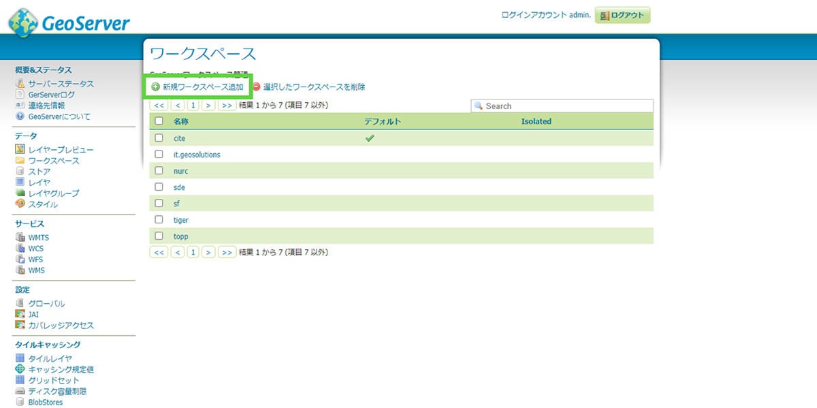Viewport: 817px width, 408px height.
Task: Click the GeoServerについて info icon
Action: click(20, 116)
